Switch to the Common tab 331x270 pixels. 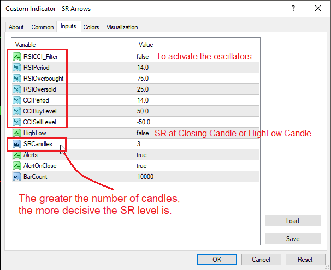point(43,27)
